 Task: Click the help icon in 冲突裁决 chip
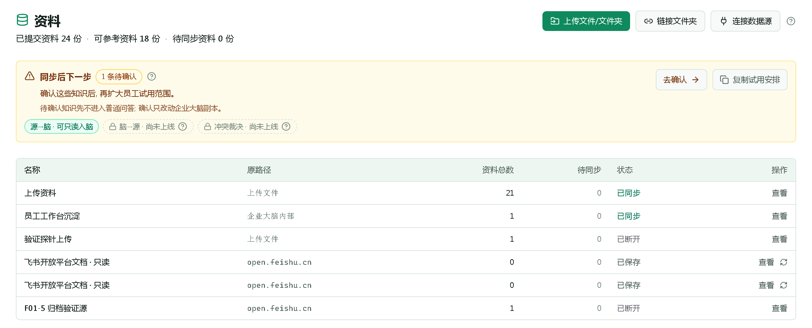pyautogui.click(x=286, y=126)
